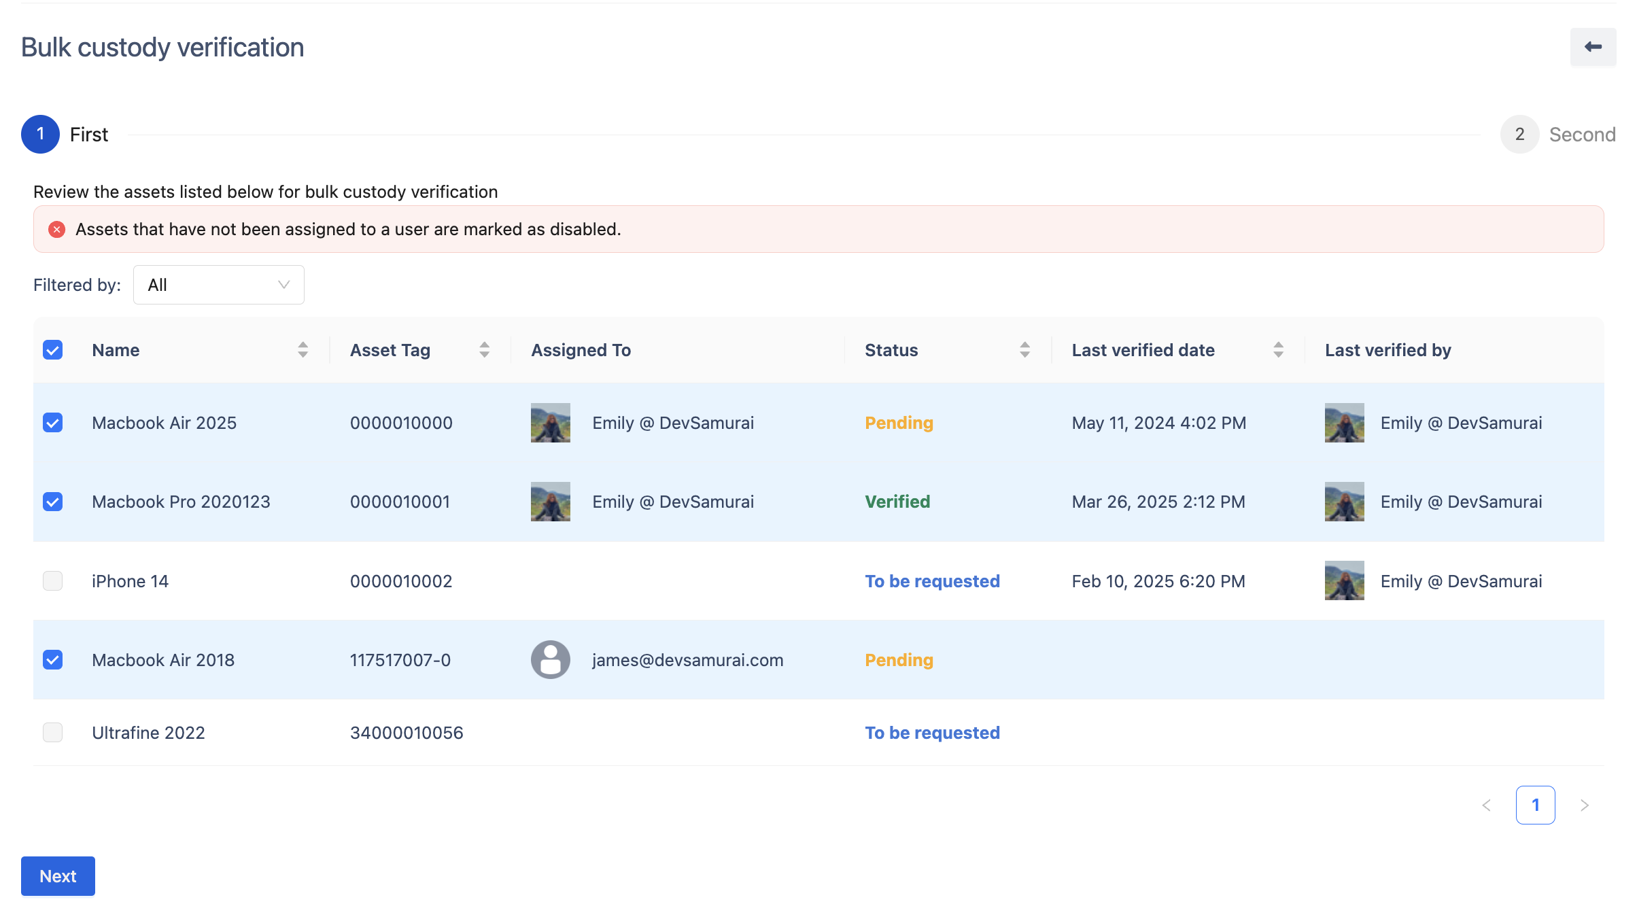This screenshot has width=1637, height=904.
Task: Click the back arrow button
Action: pyautogui.click(x=1593, y=47)
